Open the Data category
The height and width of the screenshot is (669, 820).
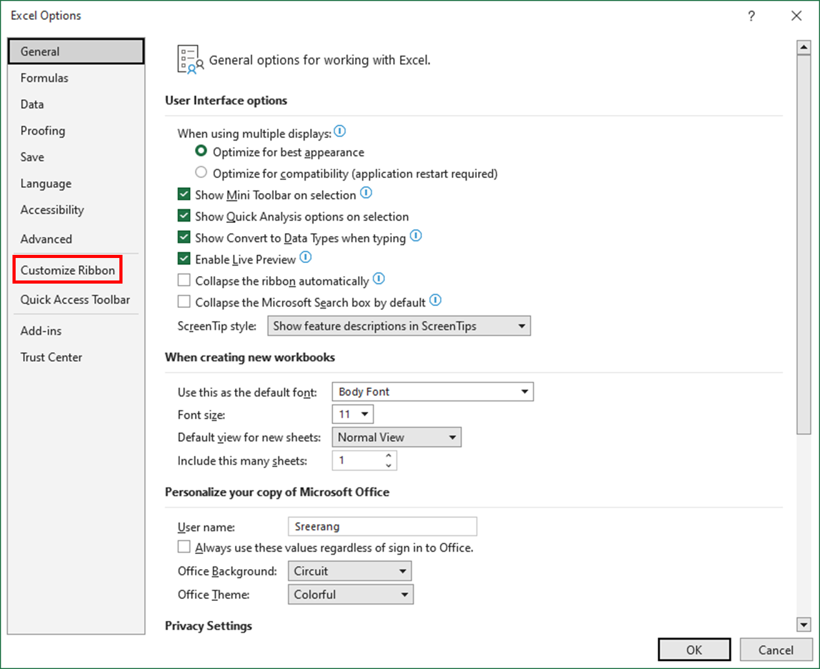(76, 104)
